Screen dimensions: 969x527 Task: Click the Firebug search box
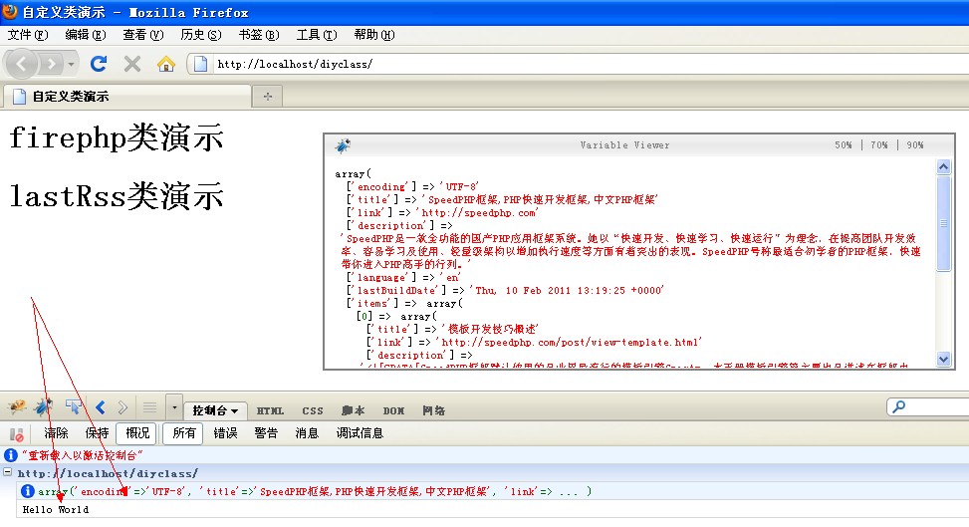tap(927, 407)
